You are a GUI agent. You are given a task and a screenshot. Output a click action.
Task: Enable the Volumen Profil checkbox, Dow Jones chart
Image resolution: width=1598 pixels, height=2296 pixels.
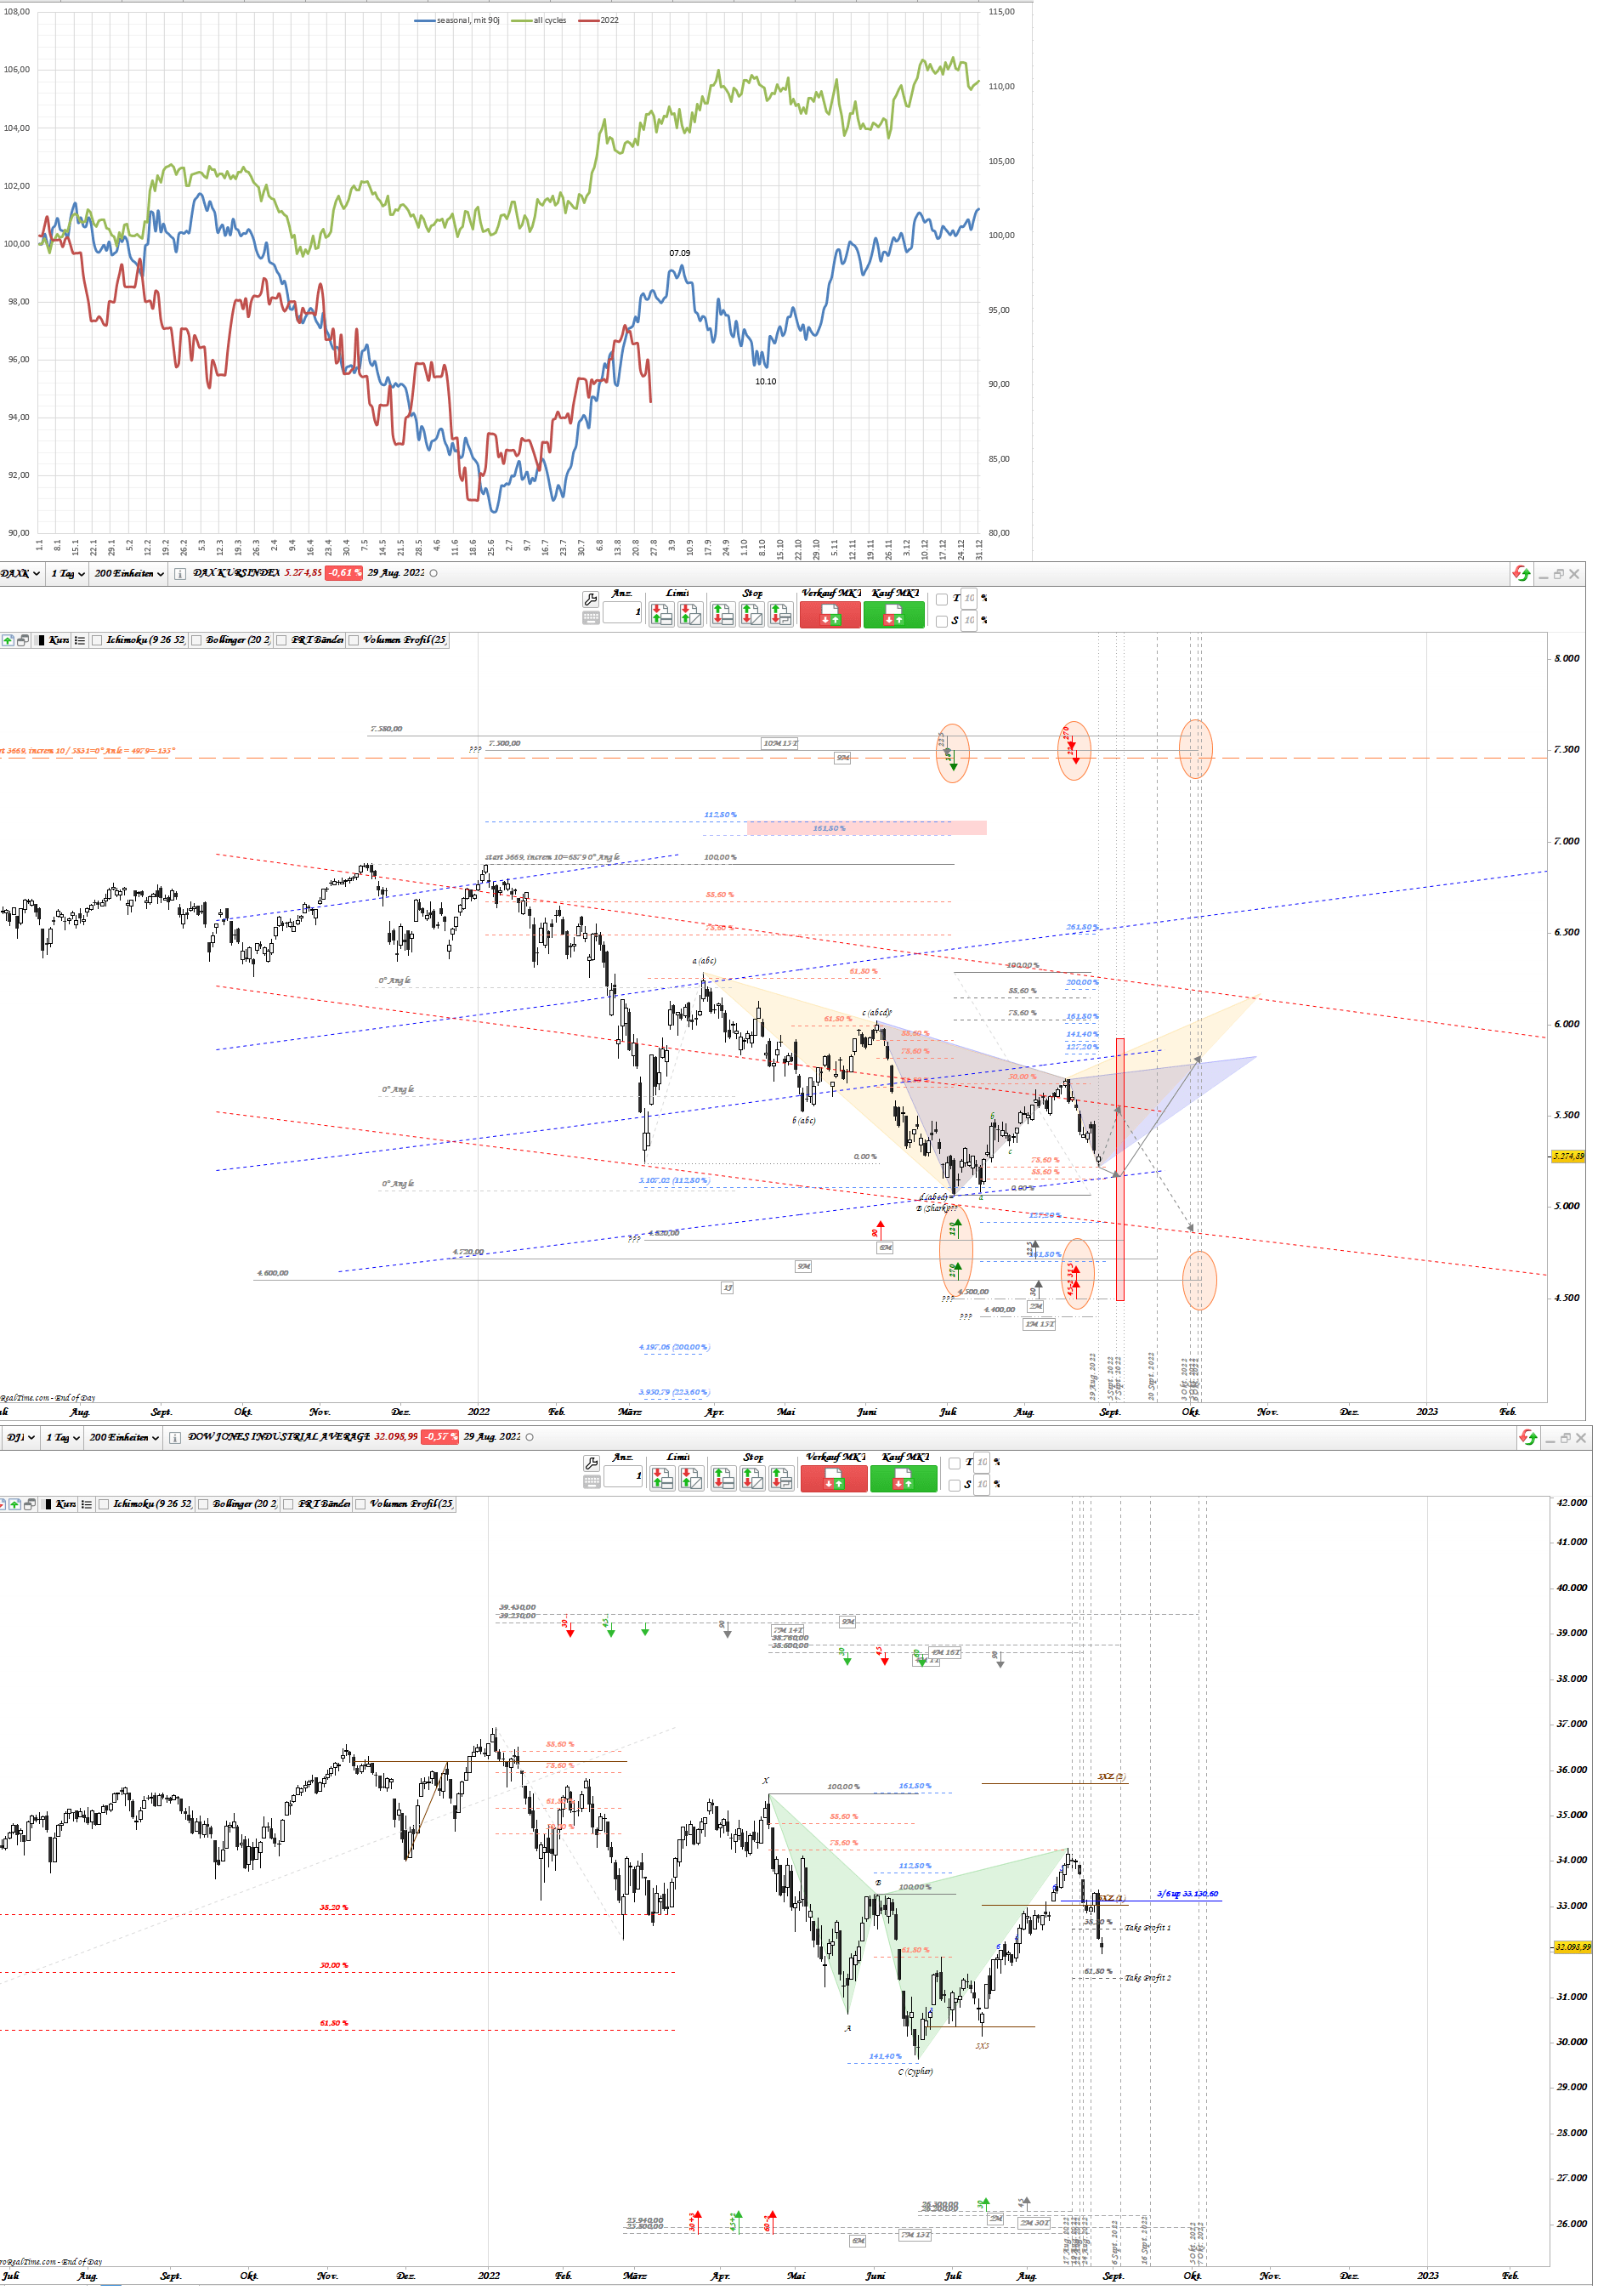click(x=360, y=1504)
